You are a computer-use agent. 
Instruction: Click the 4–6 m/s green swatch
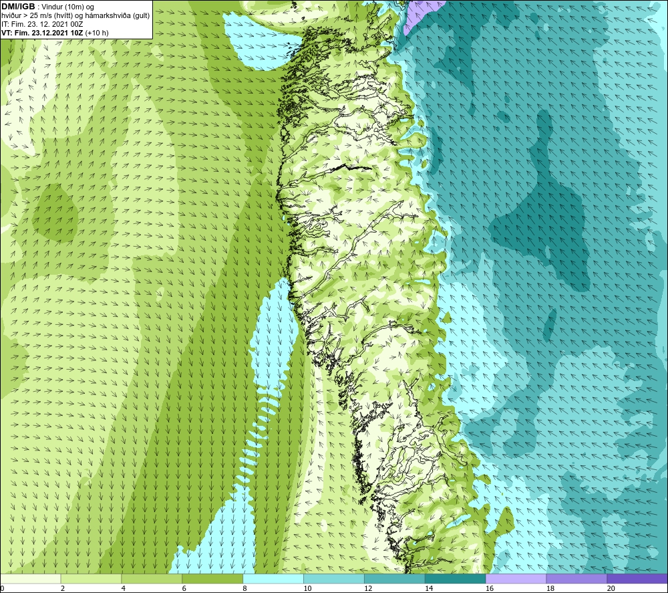[152, 578]
